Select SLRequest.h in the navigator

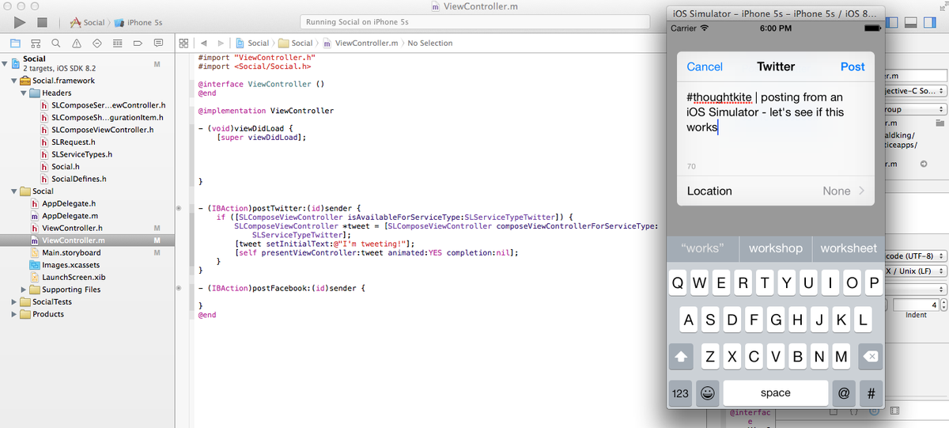(x=67, y=142)
